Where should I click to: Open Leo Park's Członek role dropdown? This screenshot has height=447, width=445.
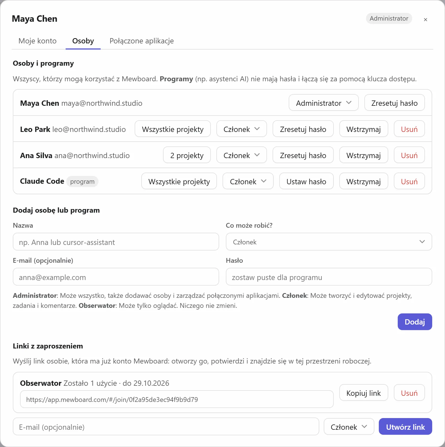click(241, 129)
